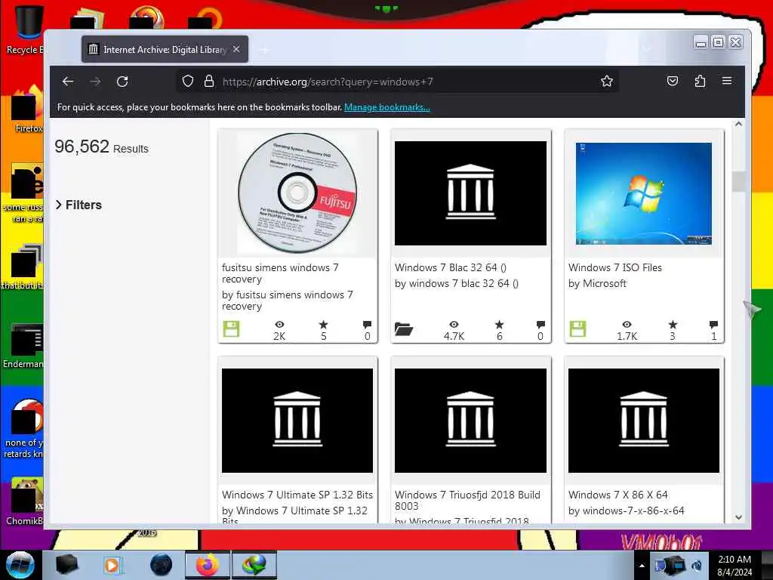
Task: Click the by windows-7-x-86-x-64 creator text
Action: pyautogui.click(x=626, y=511)
